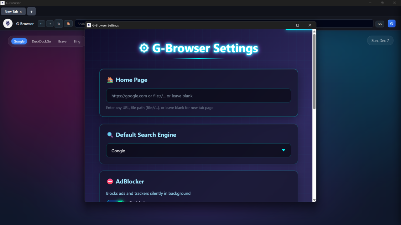401x225 pixels.
Task: Open a new tab with the plus button
Action: point(31,11)
